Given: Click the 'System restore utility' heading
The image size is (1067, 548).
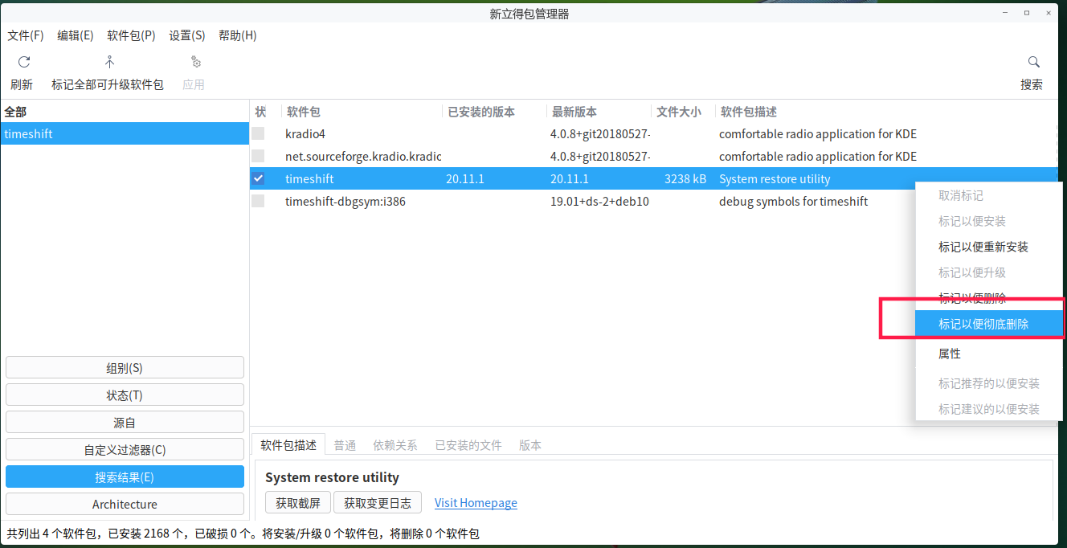Looking at the screenshot, I should (332, 477).
